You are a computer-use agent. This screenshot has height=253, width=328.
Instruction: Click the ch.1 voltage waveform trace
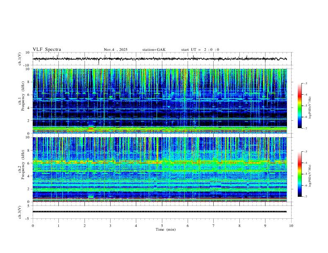159,59
